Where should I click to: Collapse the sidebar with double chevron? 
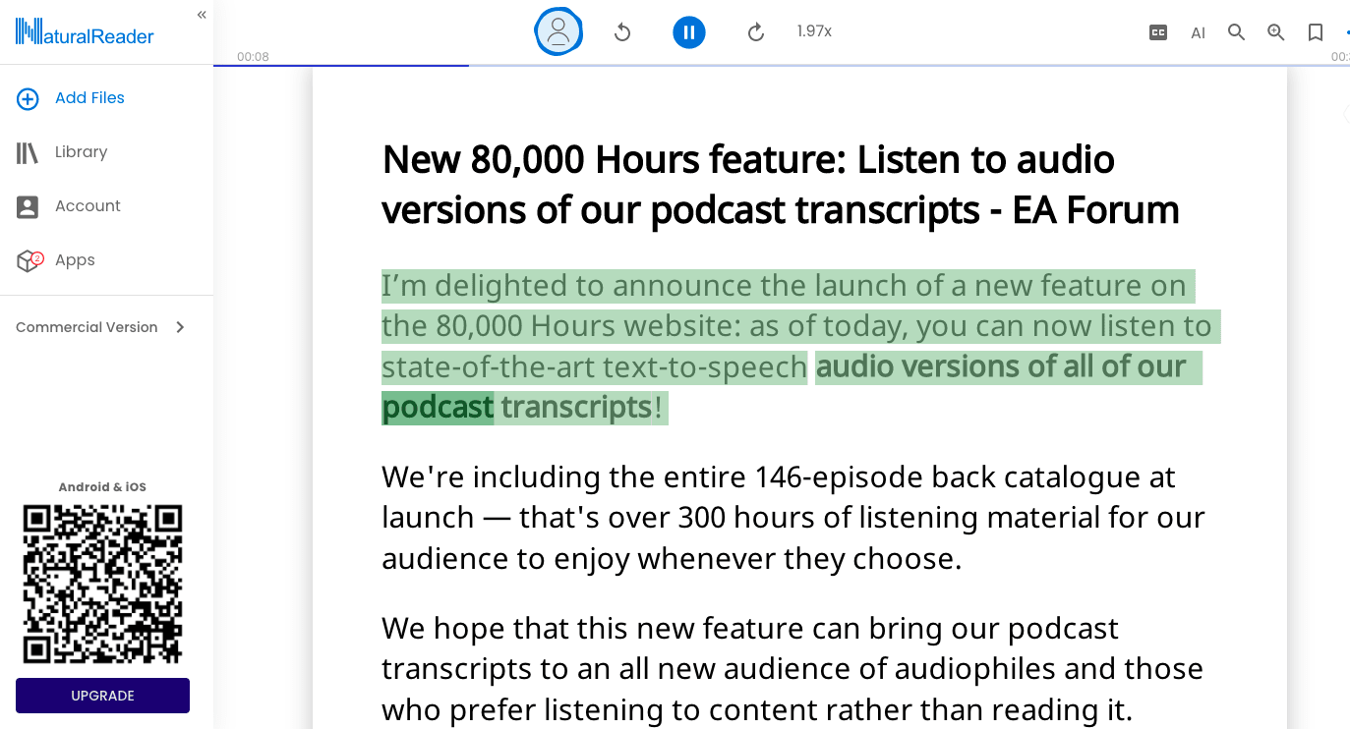point(202,15)
